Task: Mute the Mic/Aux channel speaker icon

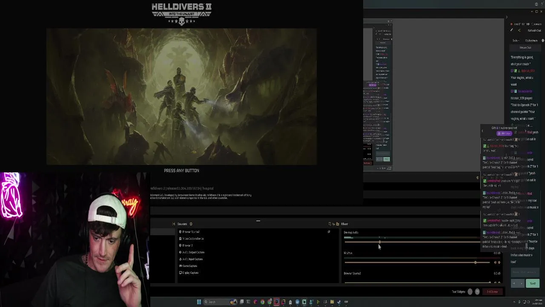Action: pos(495,262)
